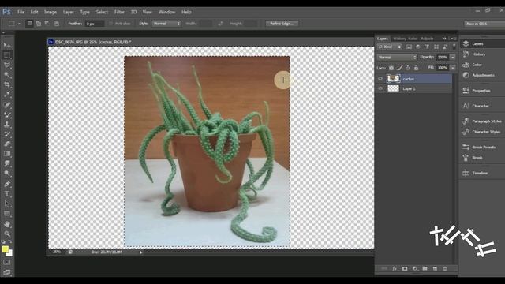This screenshot has height=284, width=505.
Task: Select the Rectangle shape tool
Action: [x=7, y=214]
